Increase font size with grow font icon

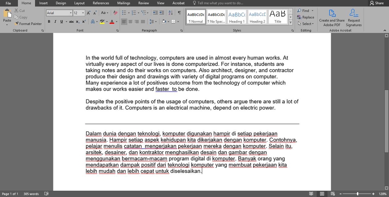point(89,13)
